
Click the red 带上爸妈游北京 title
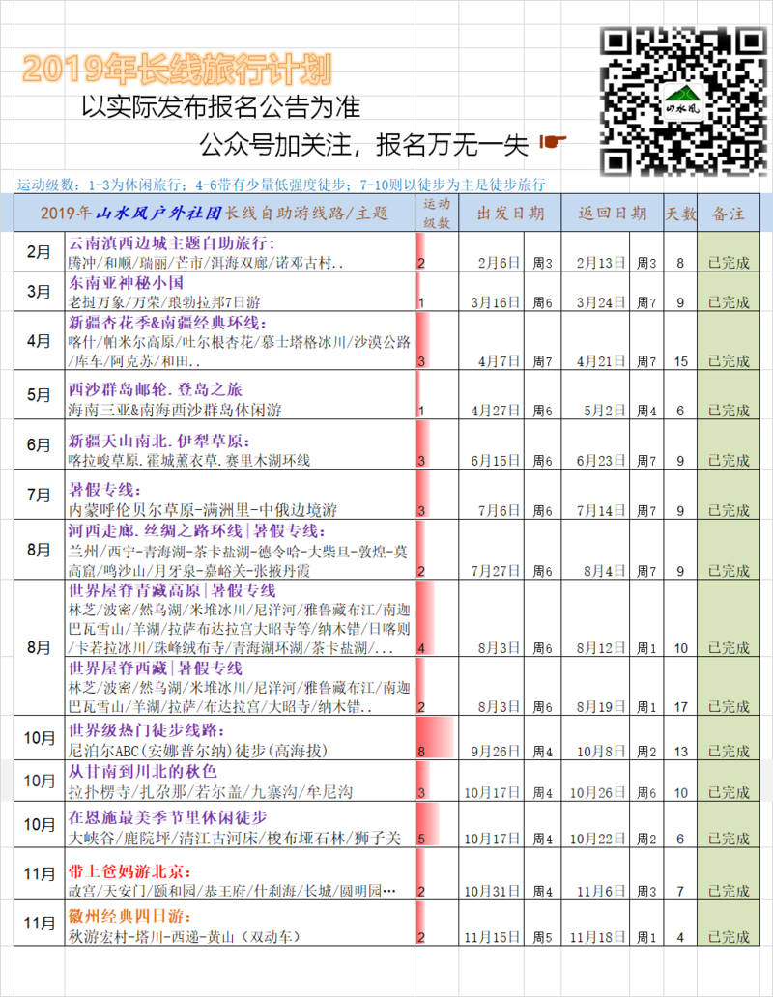tap(130, 872)
